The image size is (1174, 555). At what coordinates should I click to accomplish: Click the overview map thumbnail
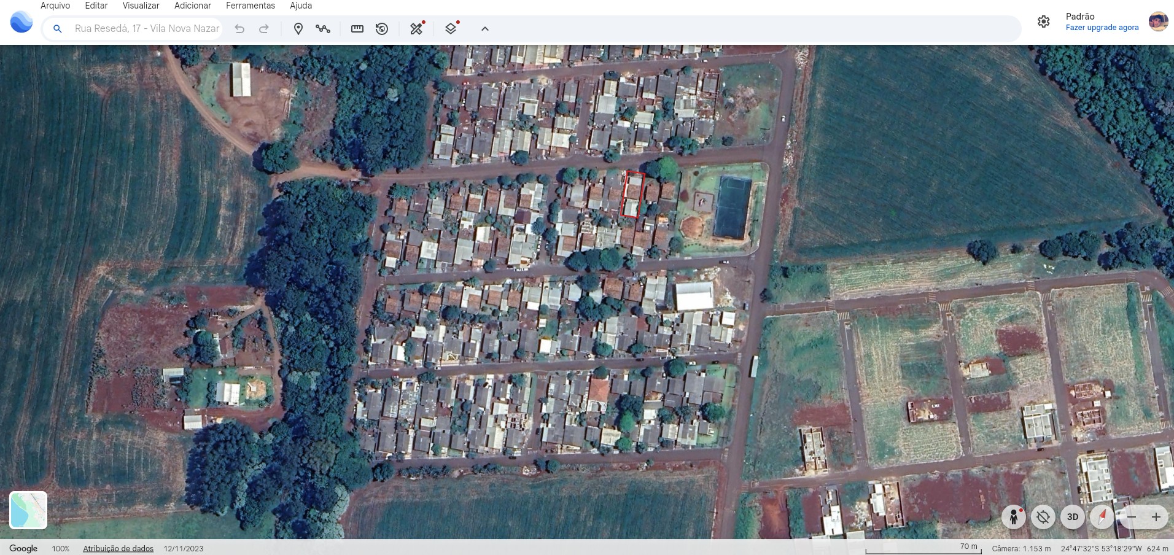point(28,510)
